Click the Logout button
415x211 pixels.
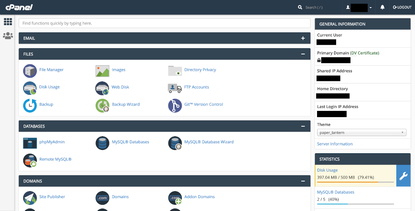coord(402,7)
